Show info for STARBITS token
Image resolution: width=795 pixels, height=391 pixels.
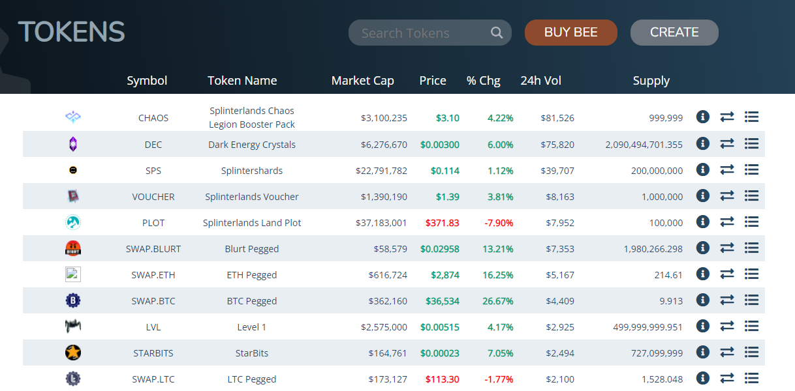(x=702, y=352)
